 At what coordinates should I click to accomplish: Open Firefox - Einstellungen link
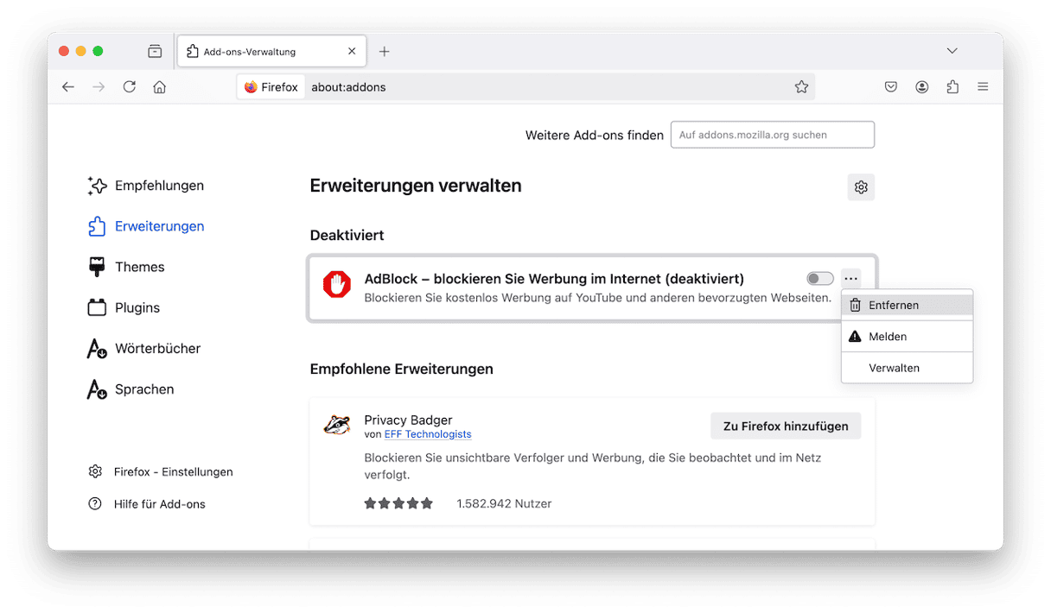pyautogui.click(x=161, y=472)
